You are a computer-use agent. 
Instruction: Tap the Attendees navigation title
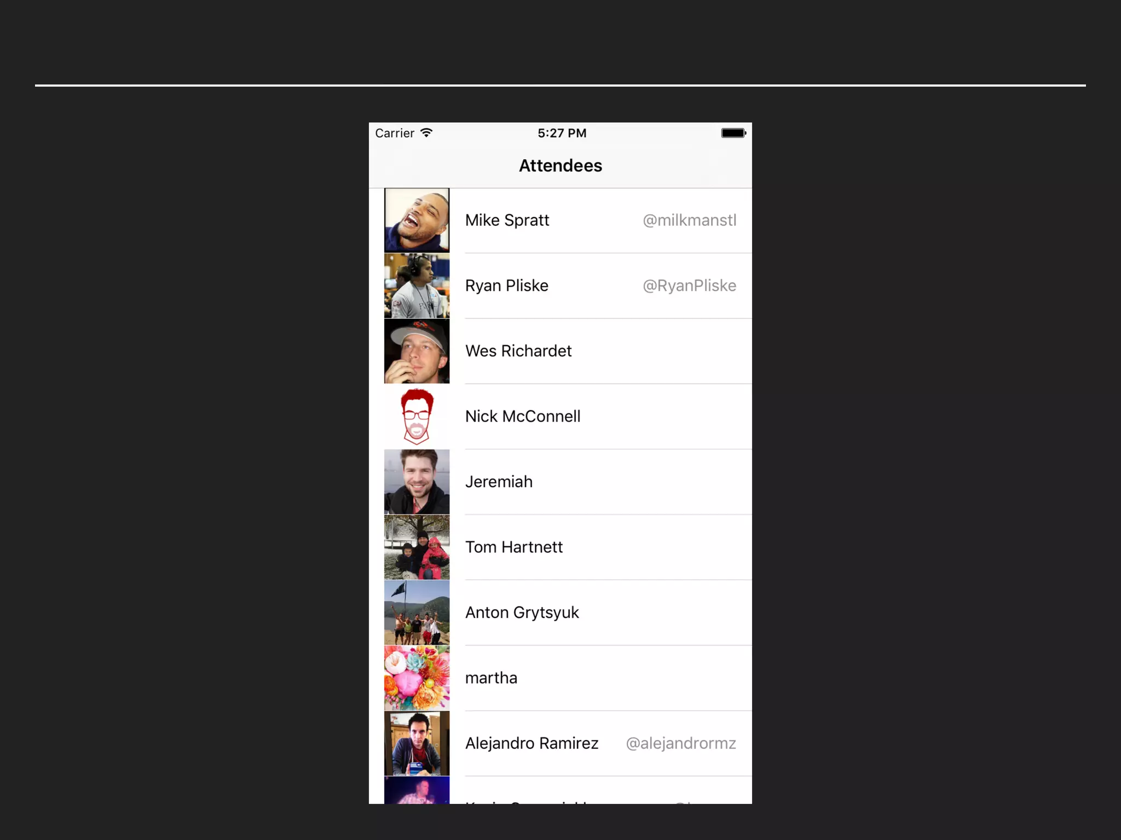(560, 166)
